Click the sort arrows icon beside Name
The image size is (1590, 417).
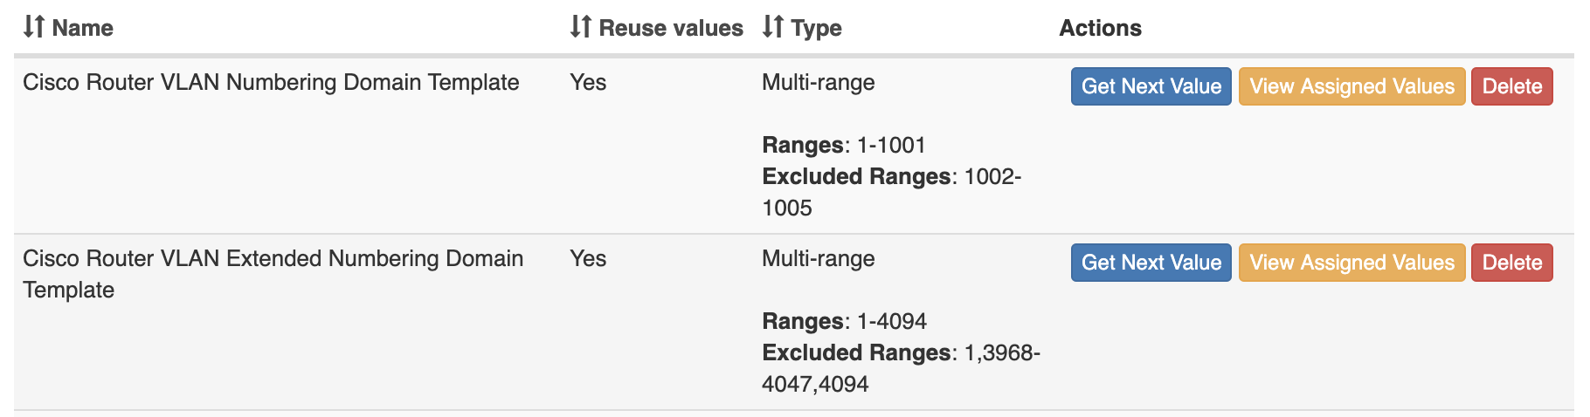(33, 27)
